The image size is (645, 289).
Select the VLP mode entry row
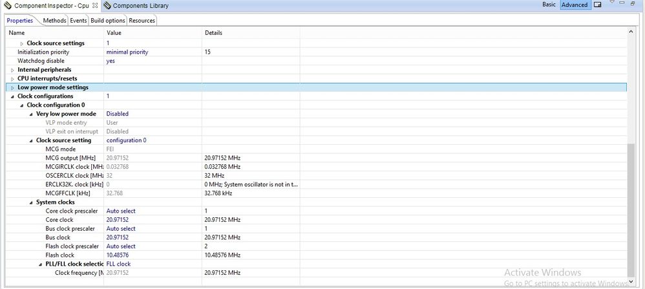[317, 123]
